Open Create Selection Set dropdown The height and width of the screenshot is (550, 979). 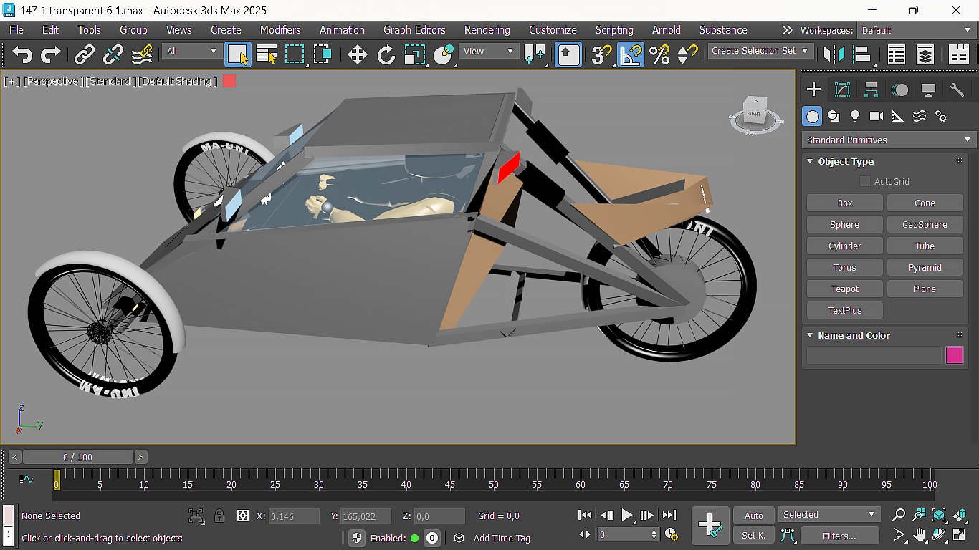(760, 51)
